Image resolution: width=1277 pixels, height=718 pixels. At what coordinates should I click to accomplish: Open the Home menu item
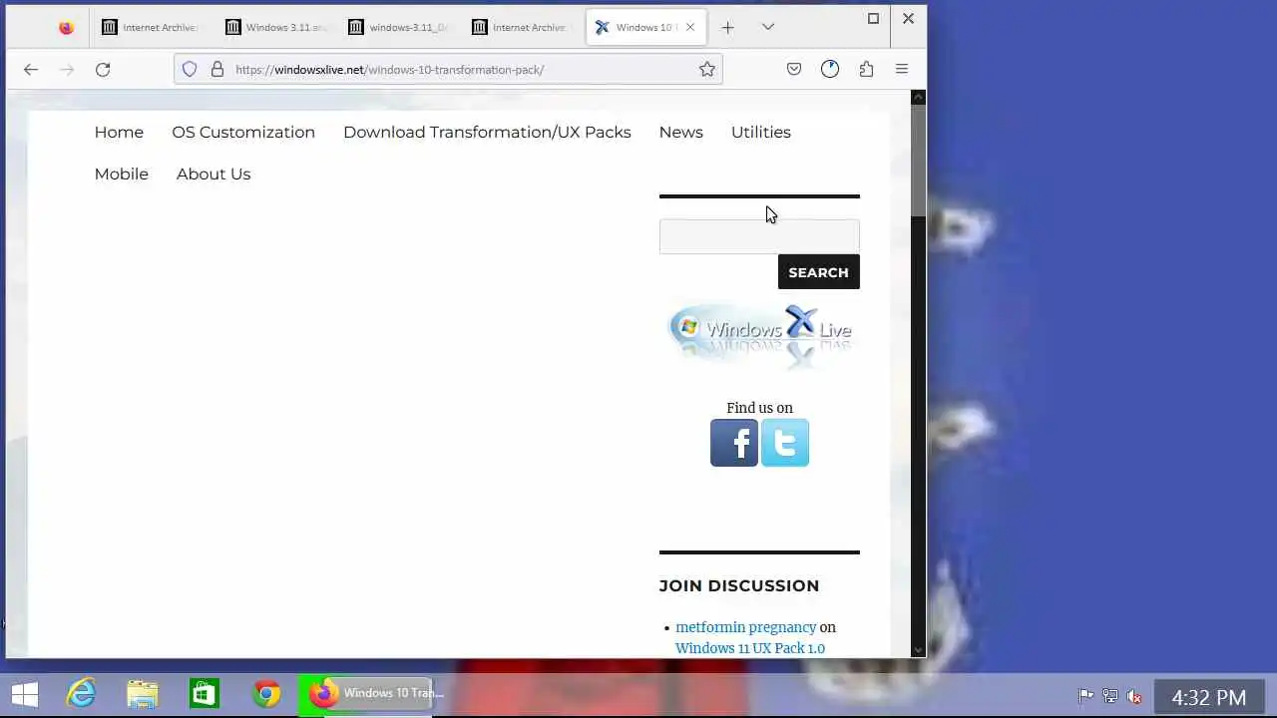tap(119, 132)
